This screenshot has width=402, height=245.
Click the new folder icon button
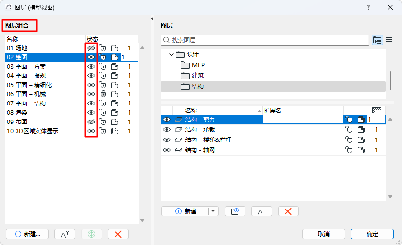235,211
